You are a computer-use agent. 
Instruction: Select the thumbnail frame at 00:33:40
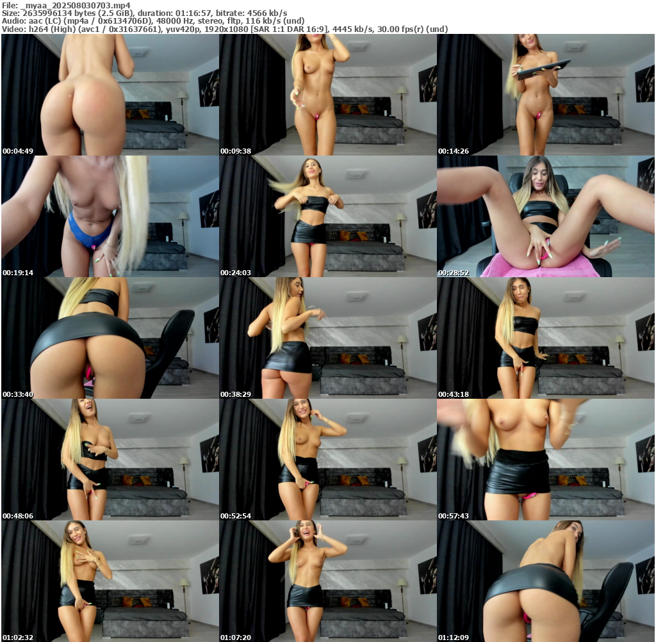click(x=110, y=338)
